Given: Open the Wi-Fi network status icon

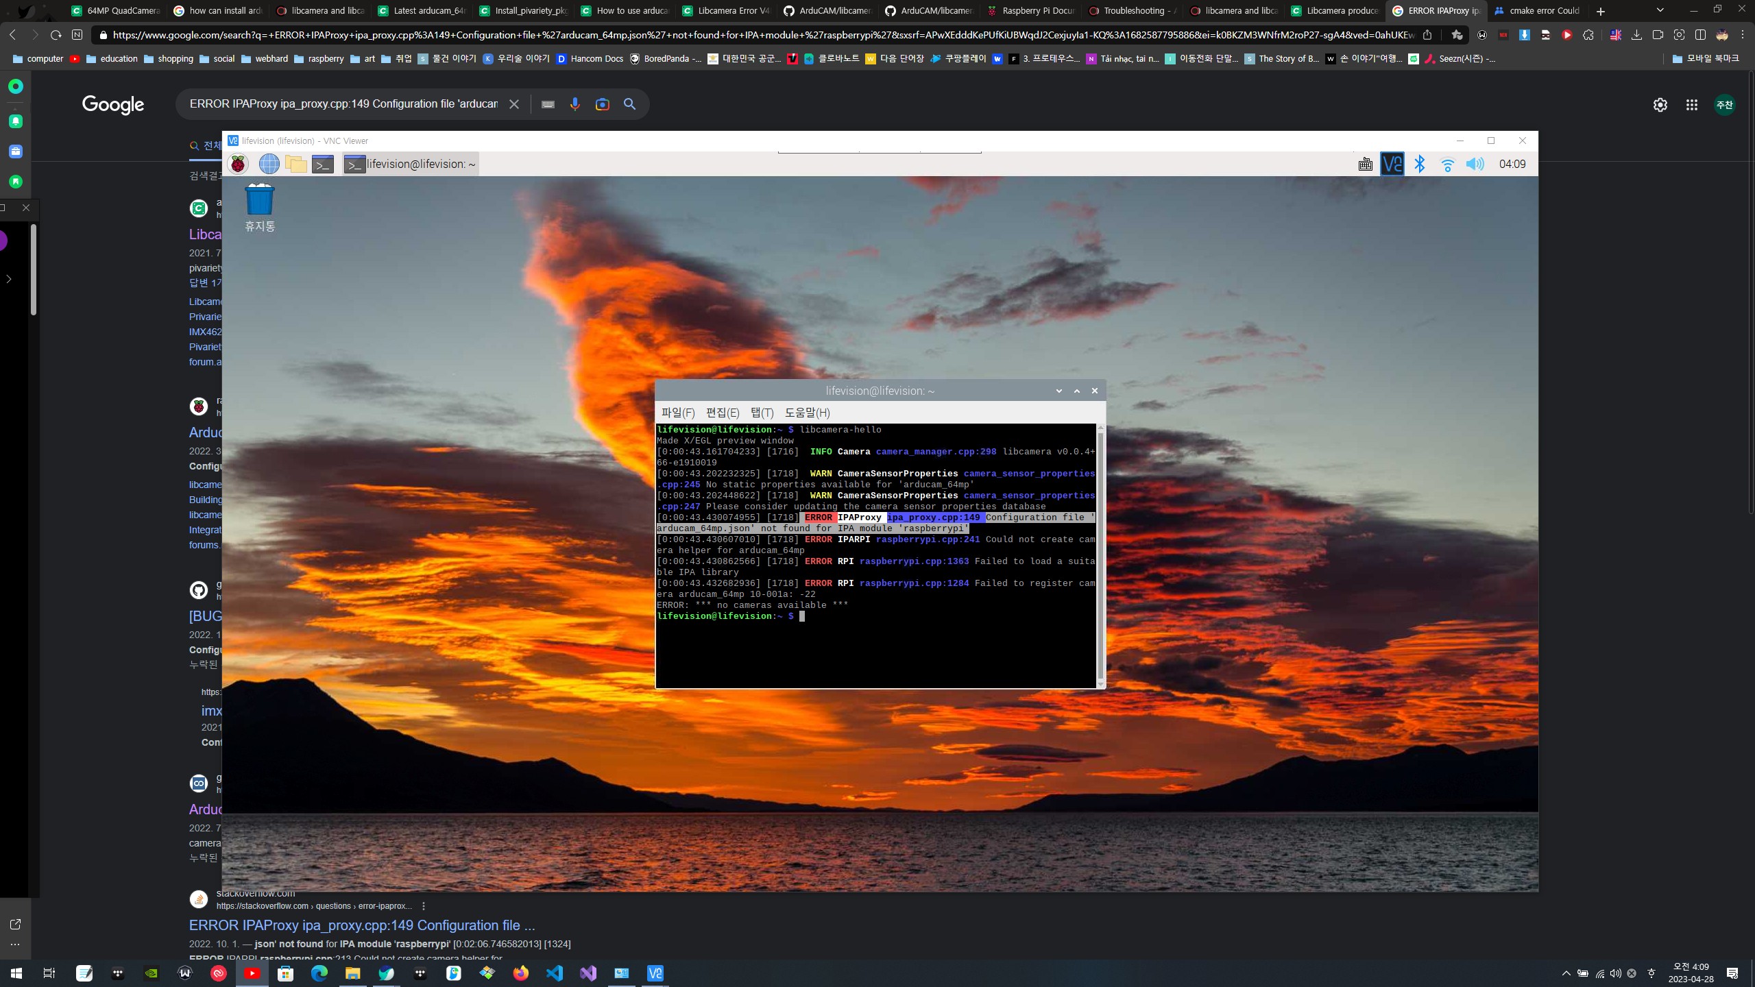Looking at the screenshot, I should point(1447,164).
